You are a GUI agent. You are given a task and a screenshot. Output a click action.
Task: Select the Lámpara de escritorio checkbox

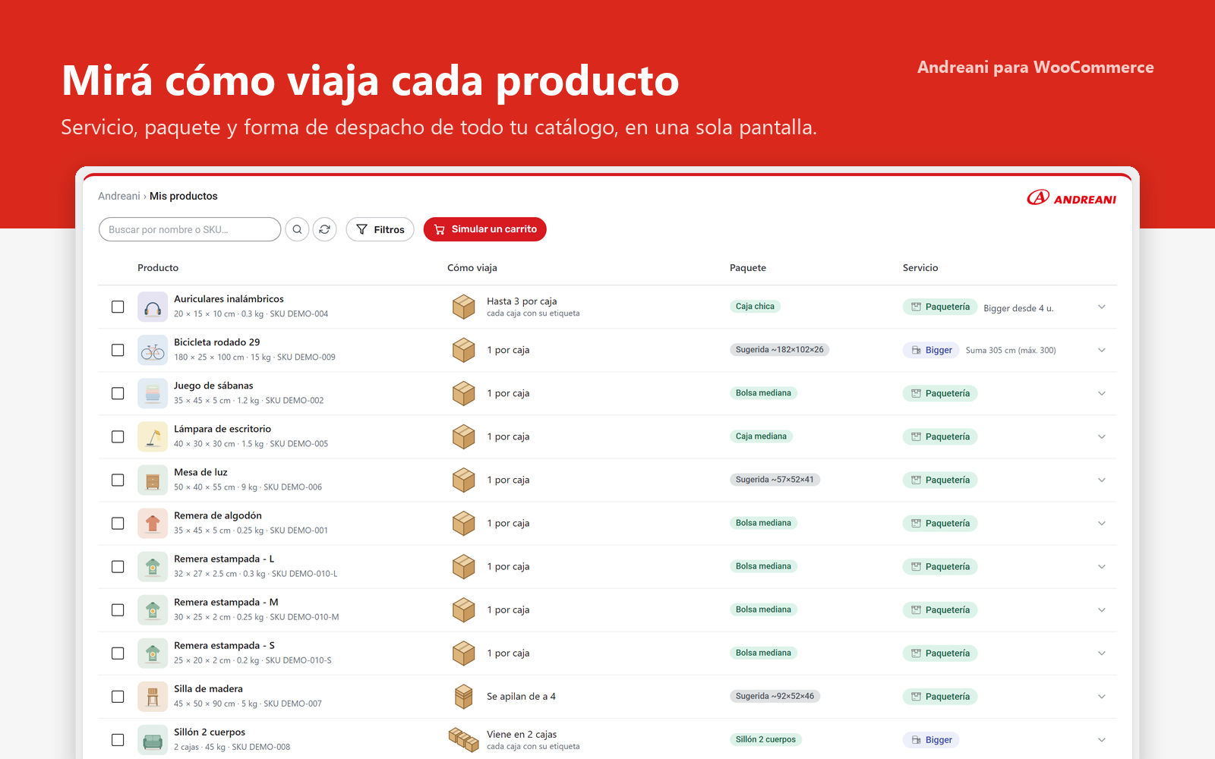coord(118,436)
